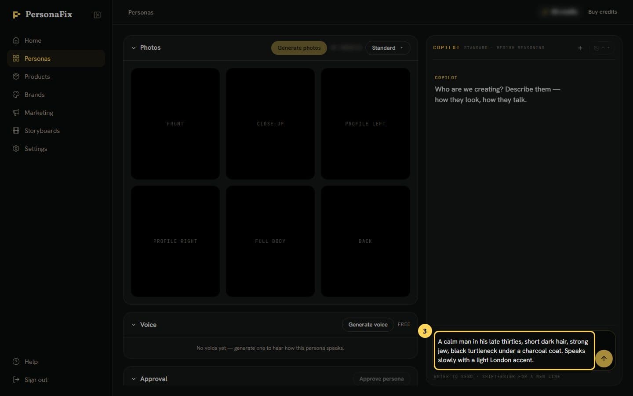Image resolution: width=633 pixels, height=396 pixels.
Task: Click the Buy credits link
Action: (603, 12)
